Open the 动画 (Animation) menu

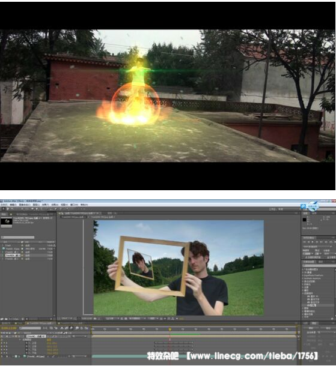click(x=55, y=205)
